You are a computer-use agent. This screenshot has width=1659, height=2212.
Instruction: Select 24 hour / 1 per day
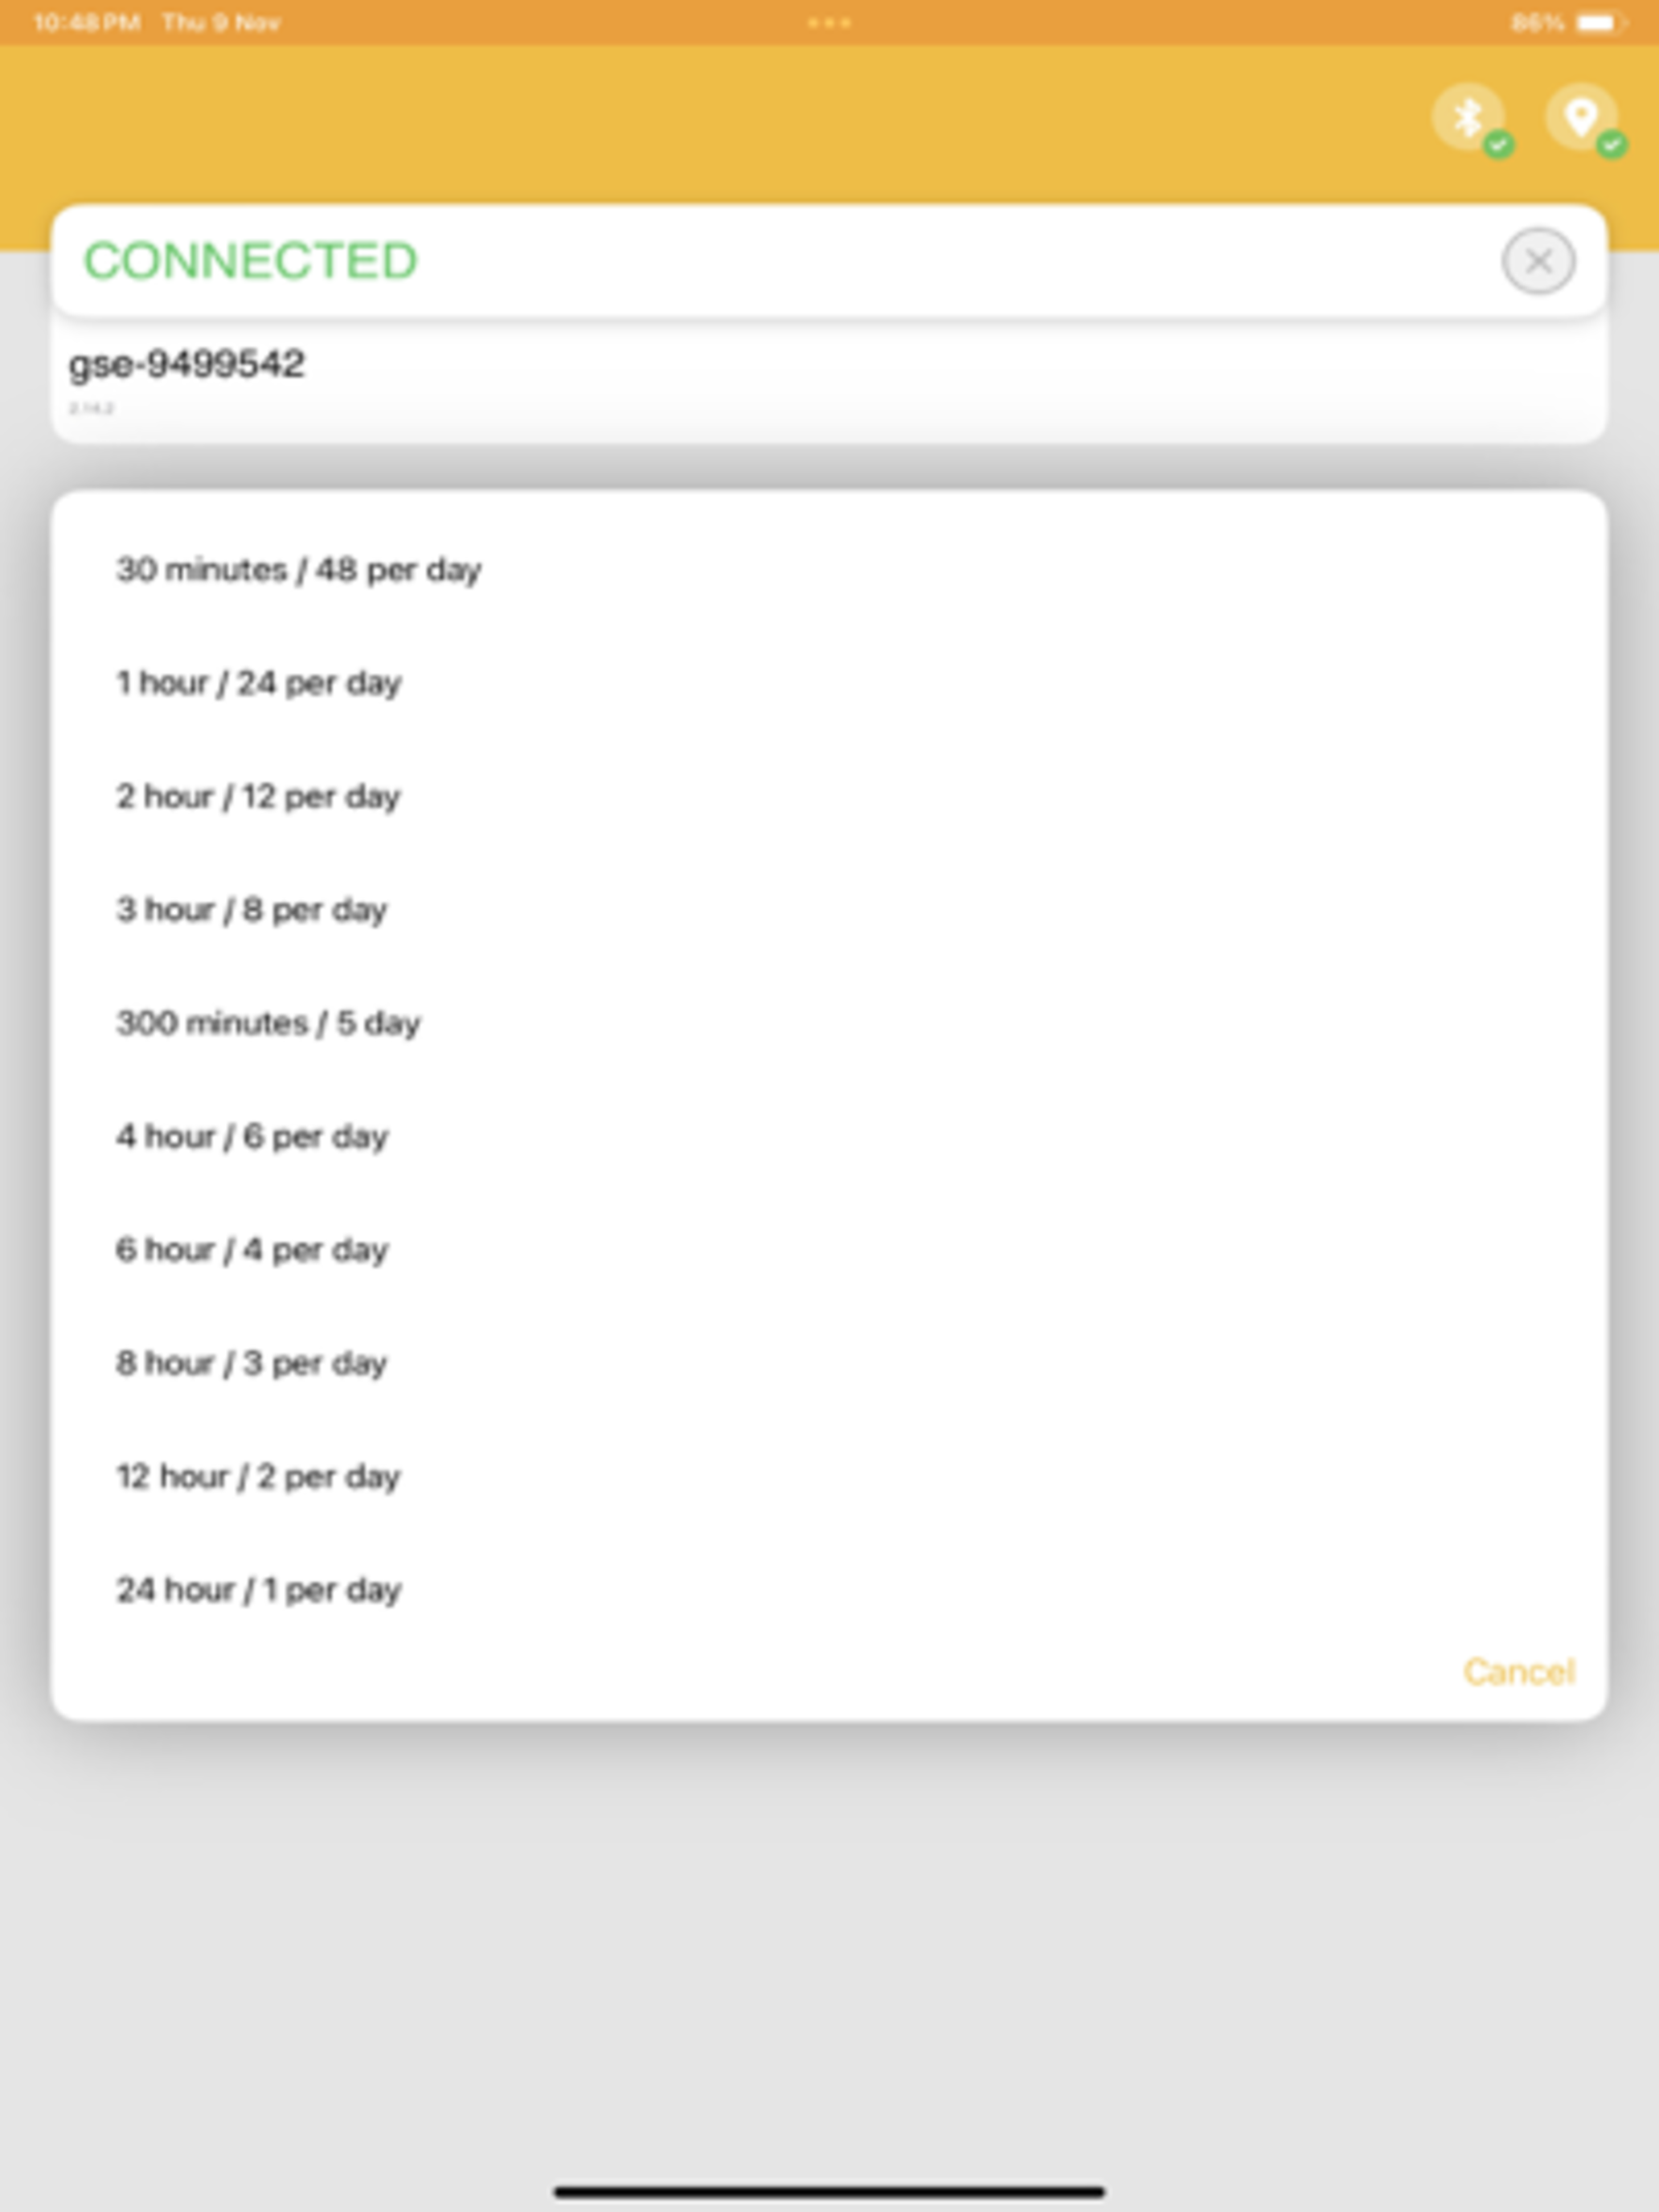[829, 1590]
